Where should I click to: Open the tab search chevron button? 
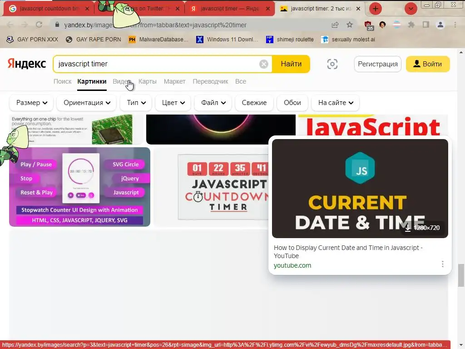[x=411, y=9]
